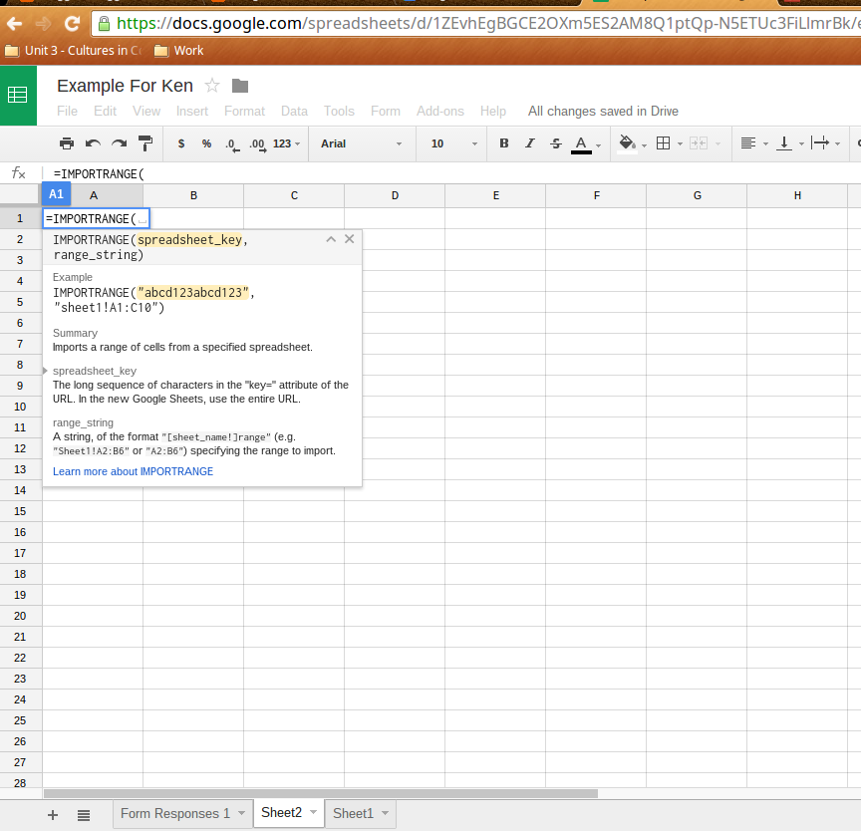Toggle italic formatting

[x=529, y=143]
